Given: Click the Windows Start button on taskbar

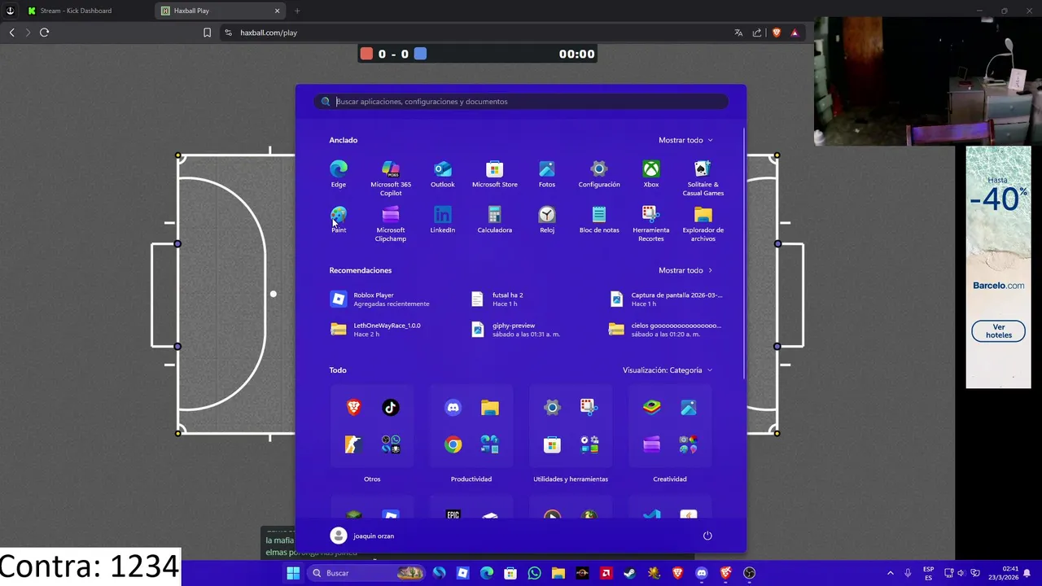Looking at the screenshot, I should (x=293, y=573).
